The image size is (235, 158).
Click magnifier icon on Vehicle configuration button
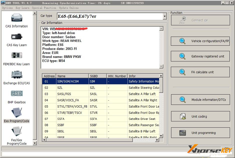[x=182, y=41]
